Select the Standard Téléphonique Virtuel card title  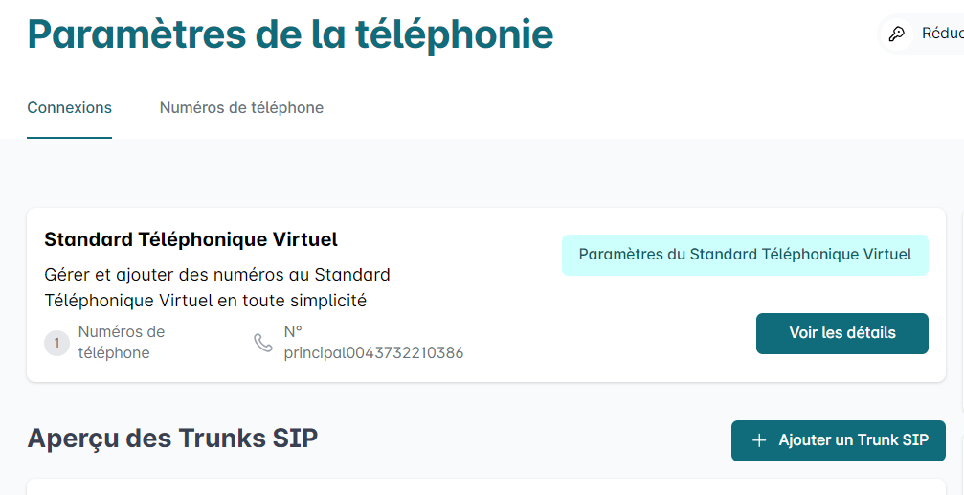click(191, 239)
